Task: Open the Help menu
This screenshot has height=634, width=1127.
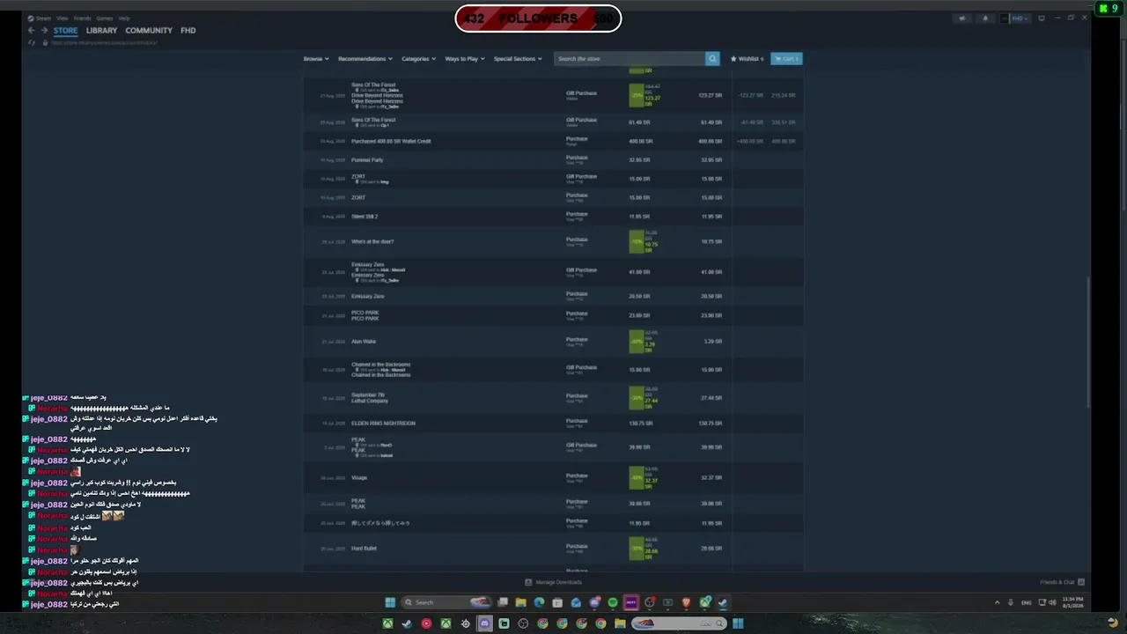Action: point(124,18)
